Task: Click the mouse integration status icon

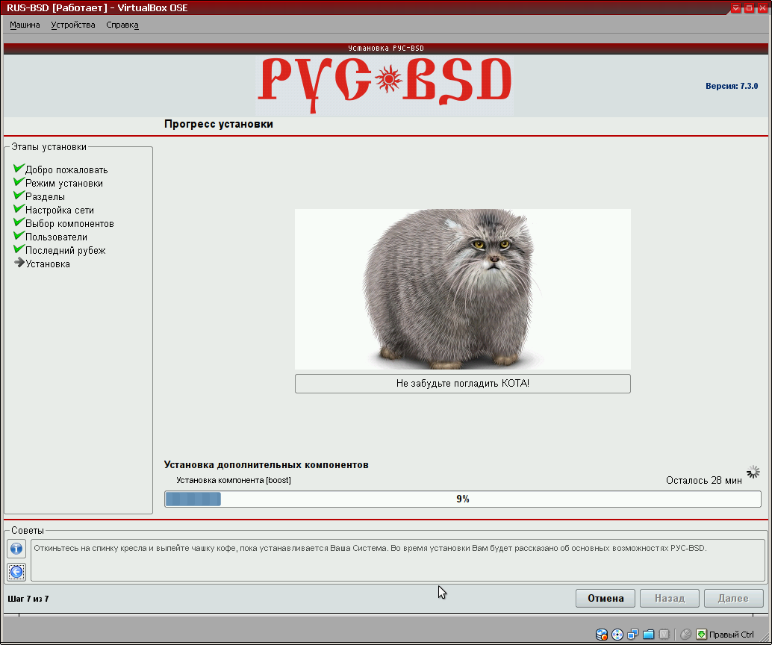Action: [x=685, y=634]
